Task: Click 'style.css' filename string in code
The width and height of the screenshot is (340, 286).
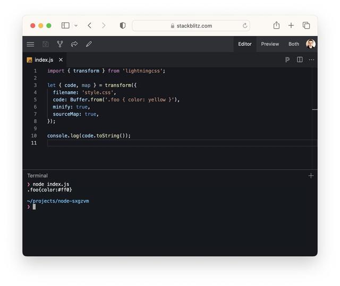Action: [x=98, y=92]
